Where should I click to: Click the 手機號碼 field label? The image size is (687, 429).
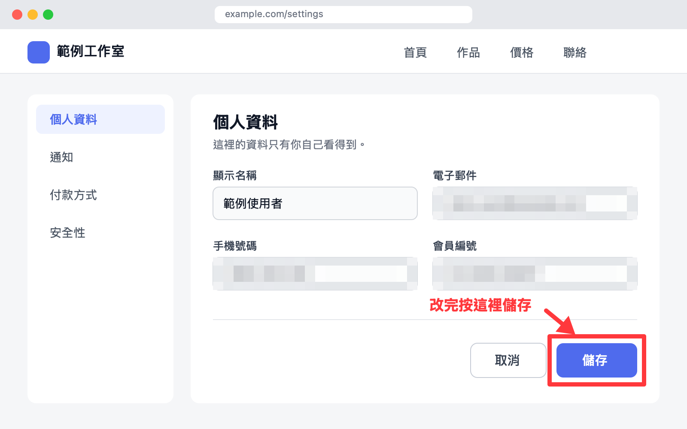[235, 246]
